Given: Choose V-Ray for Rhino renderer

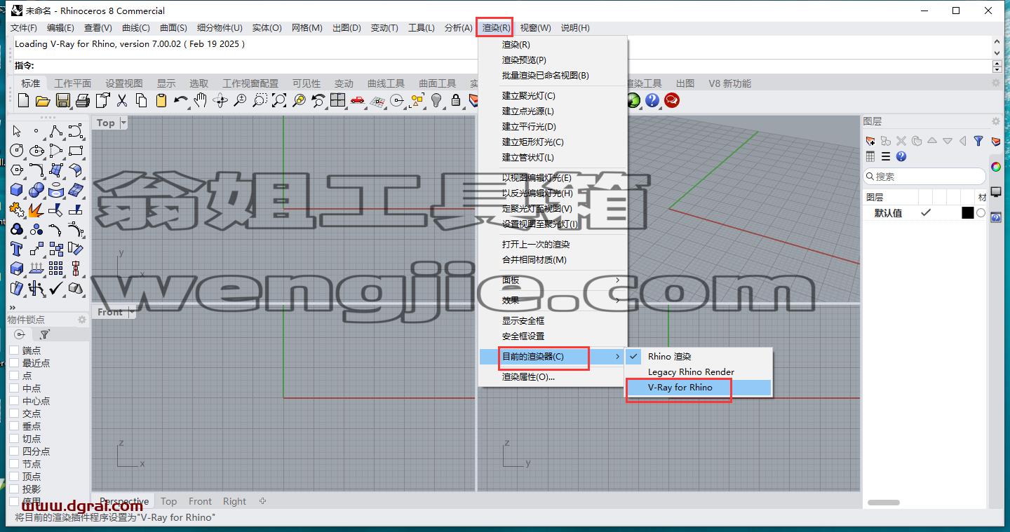Looking at the screenshot, I should tap(699, 388).
